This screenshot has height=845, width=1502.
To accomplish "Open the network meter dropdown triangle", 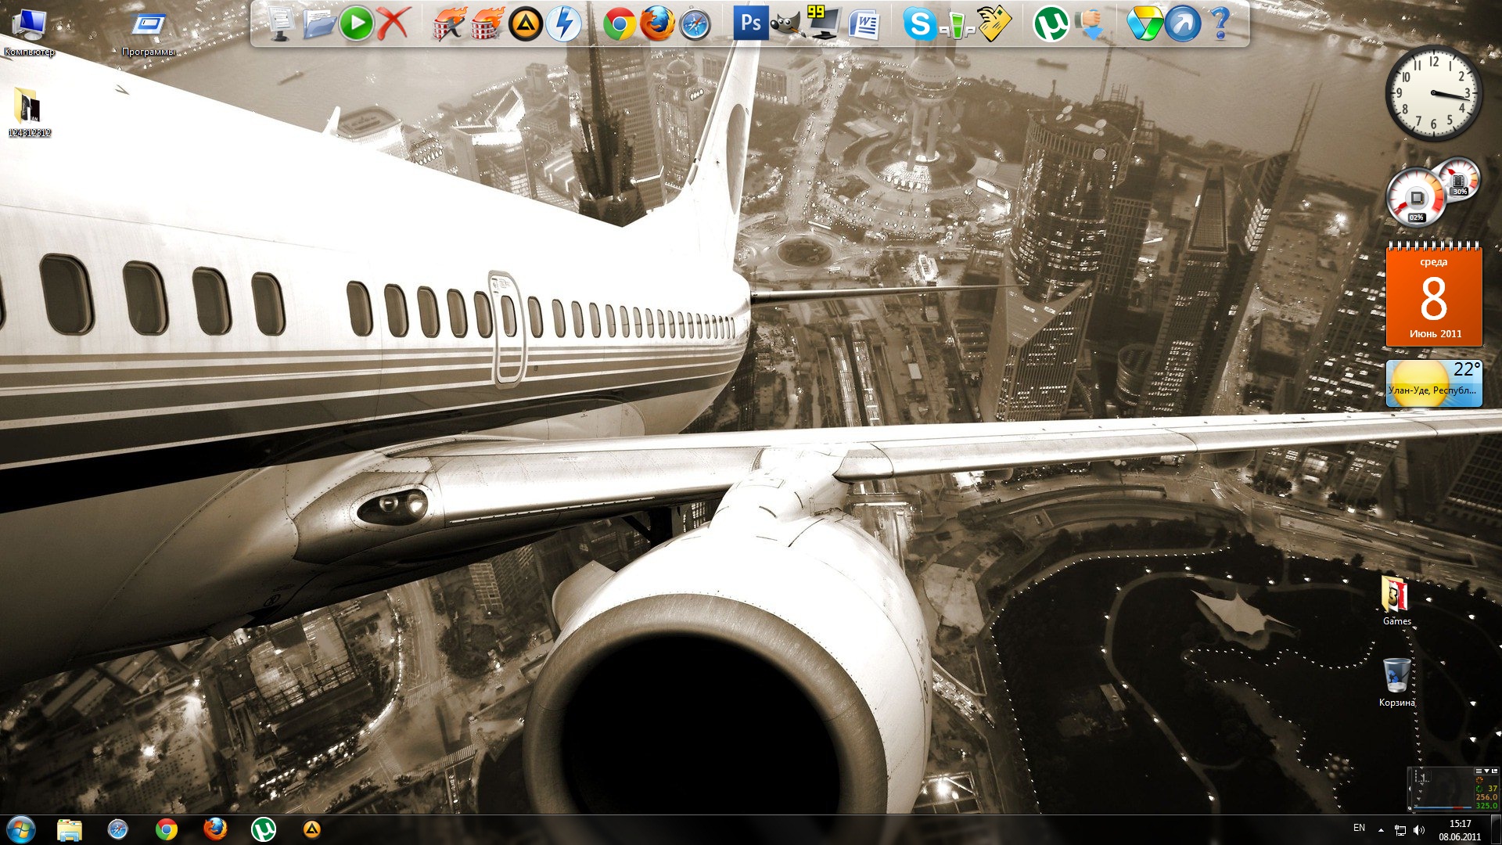I will point(1486,771).
